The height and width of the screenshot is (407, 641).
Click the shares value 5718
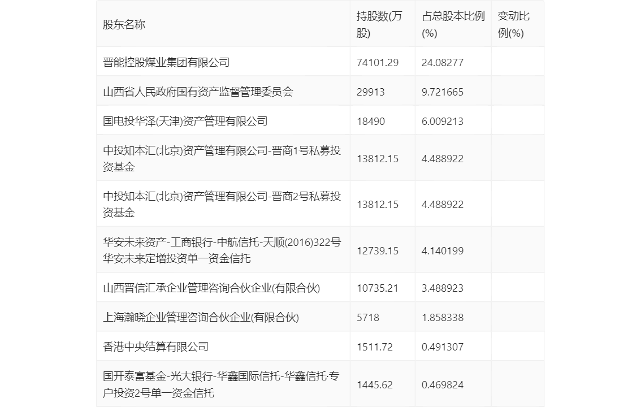point(368,318)
